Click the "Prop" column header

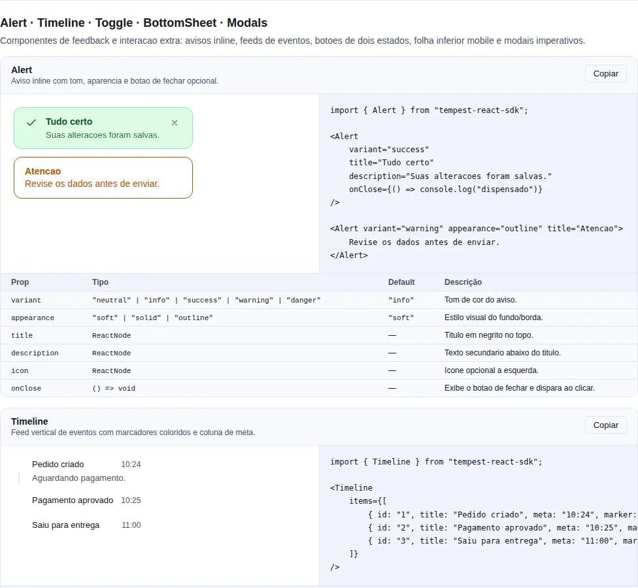[x=20, y=282]
